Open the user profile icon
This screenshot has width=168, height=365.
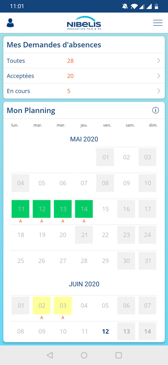pyautogui.click(x=10, y=23)
